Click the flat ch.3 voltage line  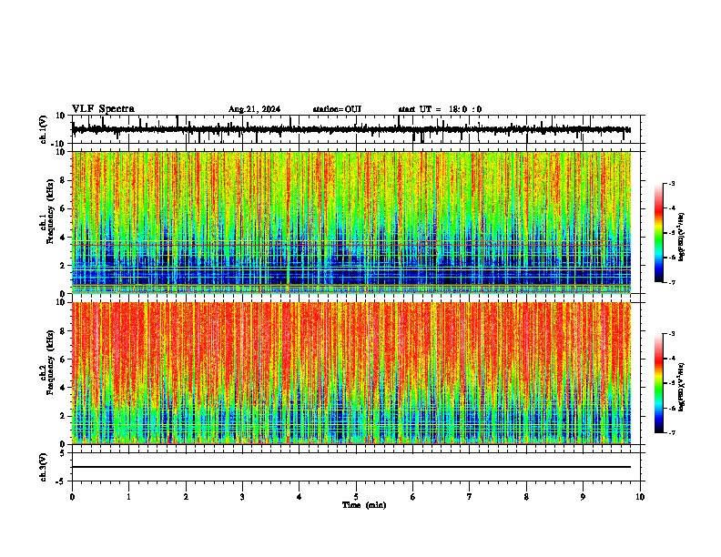click(x=351, y=467)
